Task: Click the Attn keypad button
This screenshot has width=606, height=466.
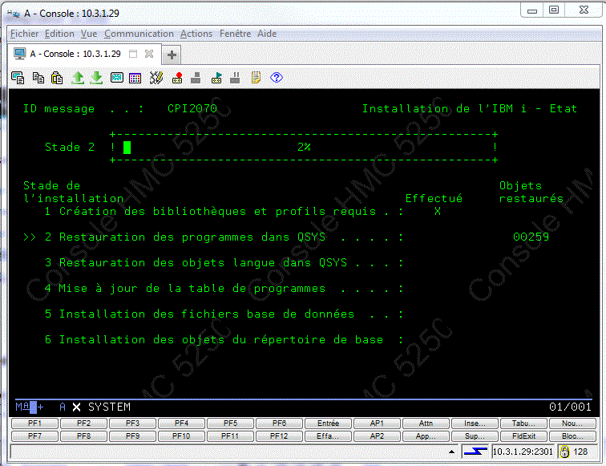Action: 426,423
